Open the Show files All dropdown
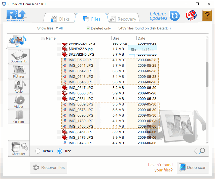 tap(59, 28)
